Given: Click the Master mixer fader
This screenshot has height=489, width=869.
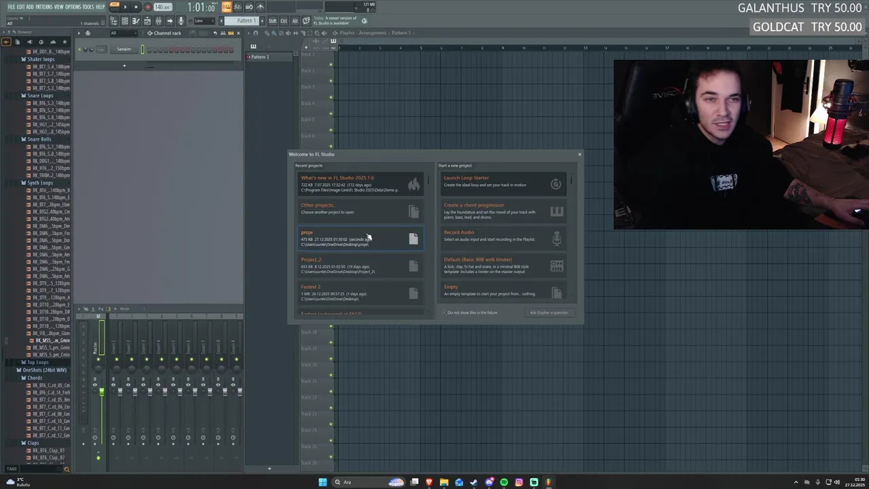Looking at the screenshot, I should [101, 391].
